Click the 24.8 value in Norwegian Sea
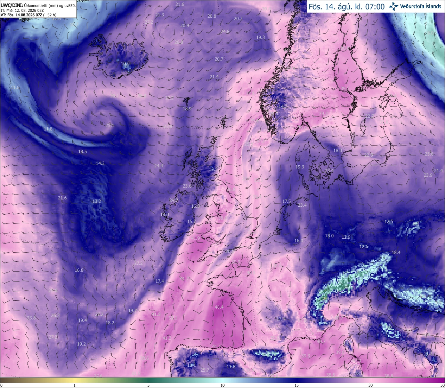This screenshot has width=445, height=388. pos(225,31)
